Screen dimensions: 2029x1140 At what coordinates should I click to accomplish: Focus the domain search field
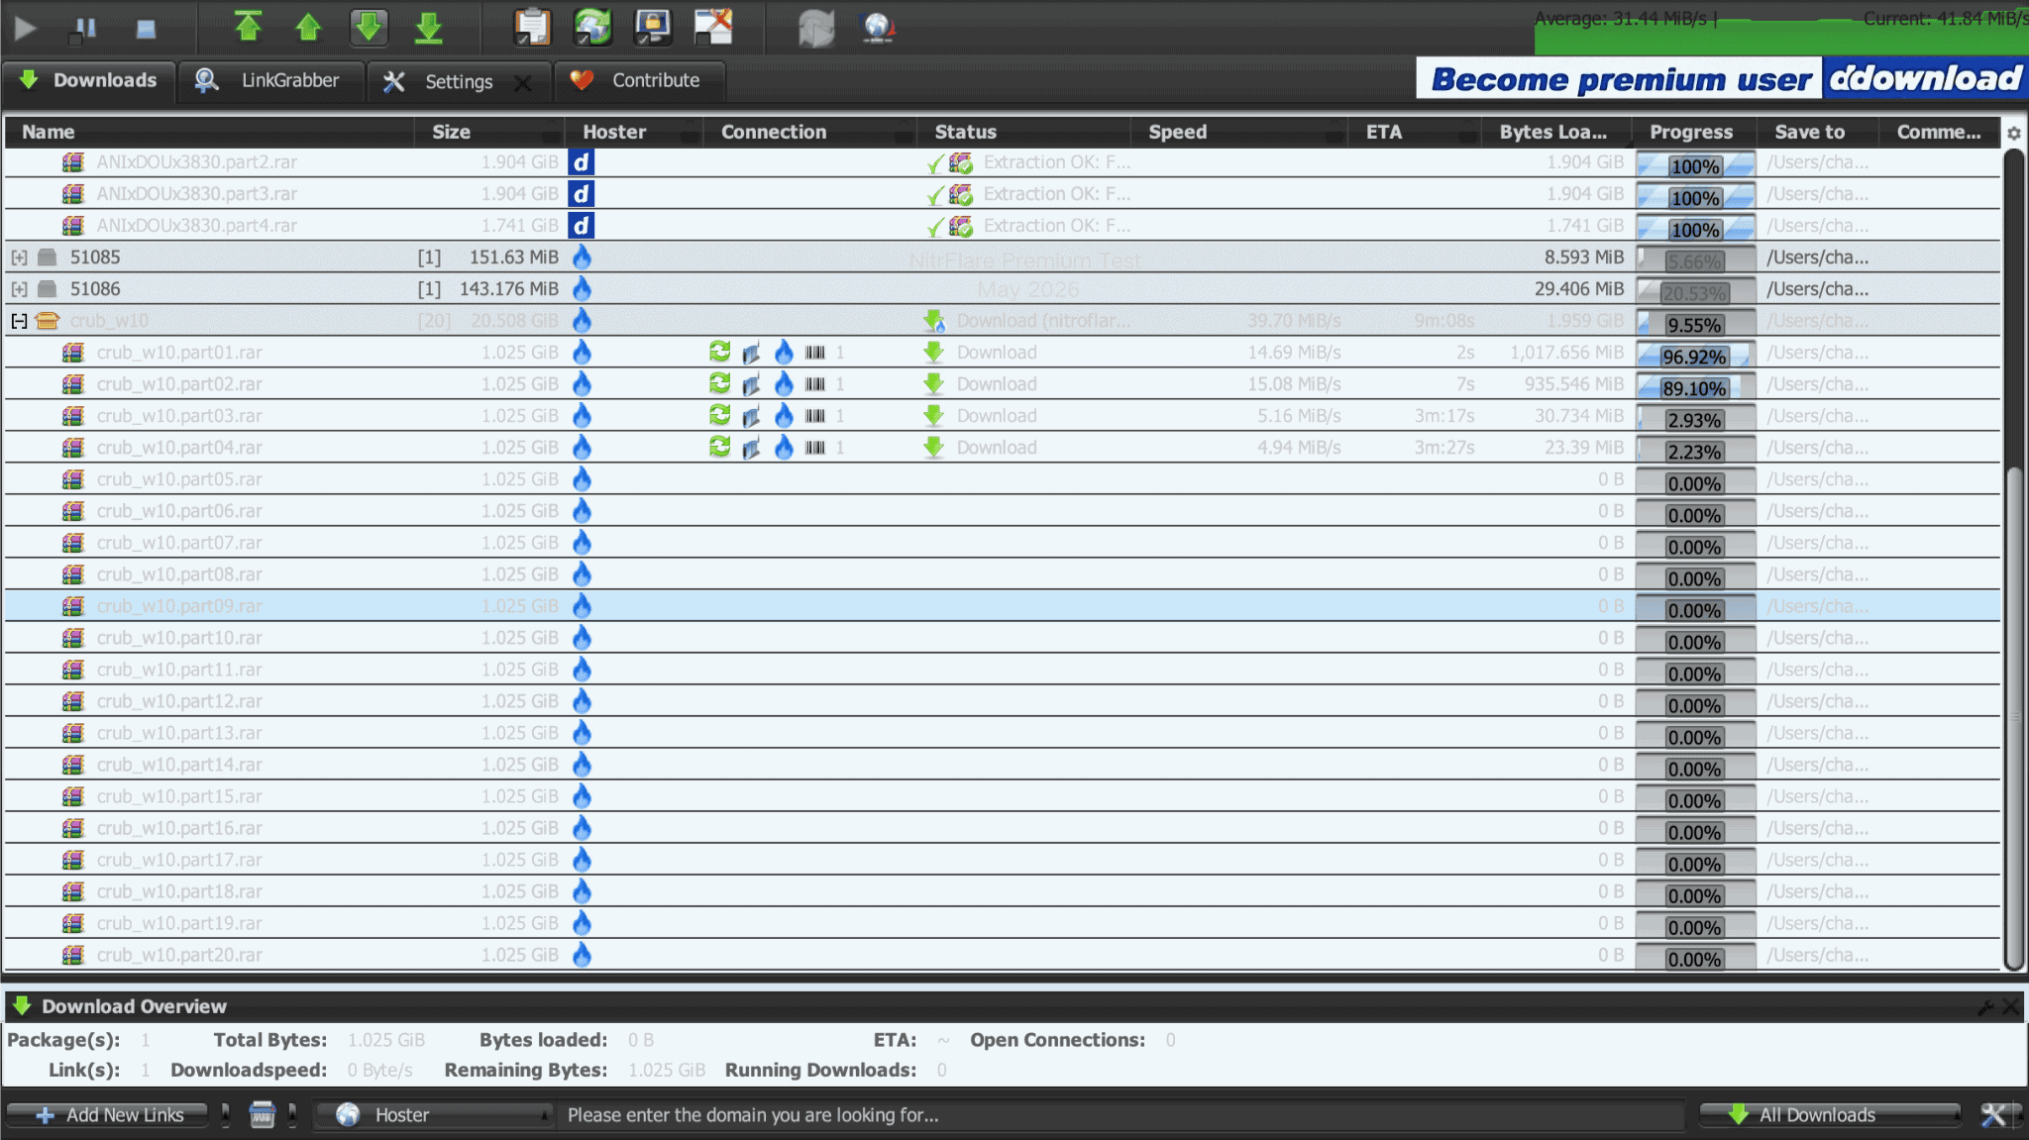pyautogui.click(x=1120, y=1115)
